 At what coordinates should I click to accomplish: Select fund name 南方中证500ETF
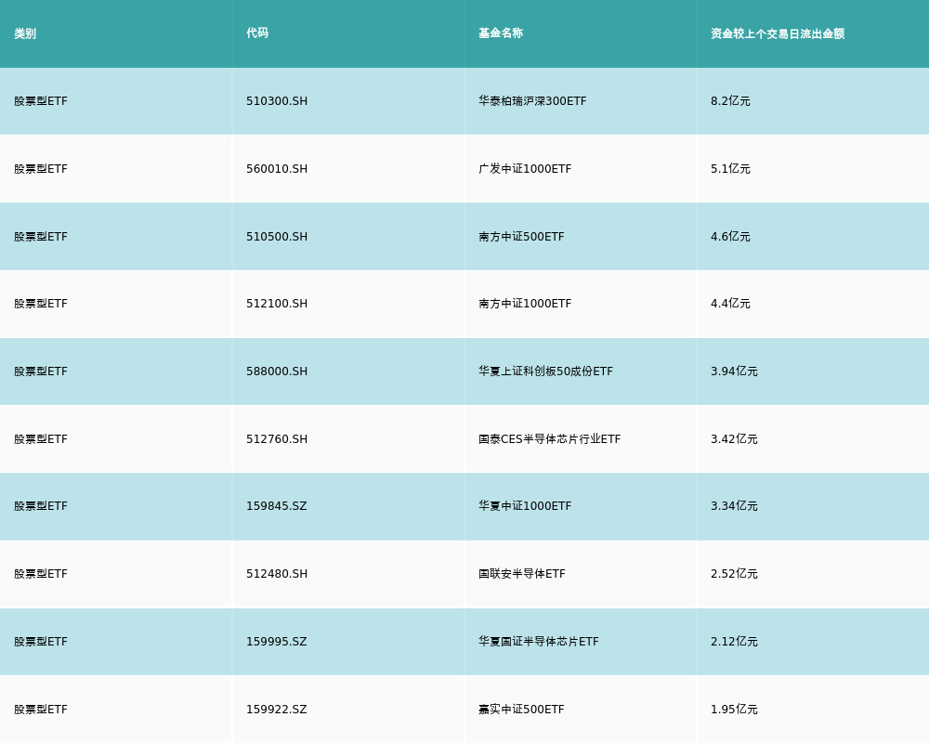(521, 237)
